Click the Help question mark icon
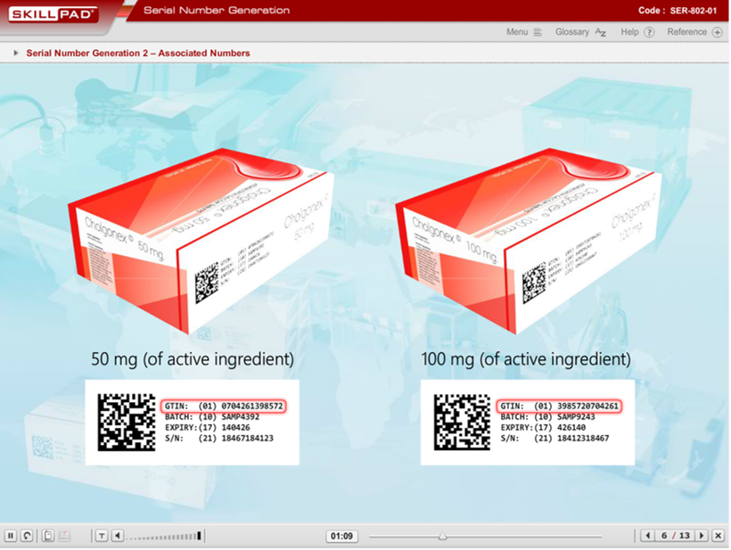The height and width of the screenshot is (550, 731). point(649,32)
